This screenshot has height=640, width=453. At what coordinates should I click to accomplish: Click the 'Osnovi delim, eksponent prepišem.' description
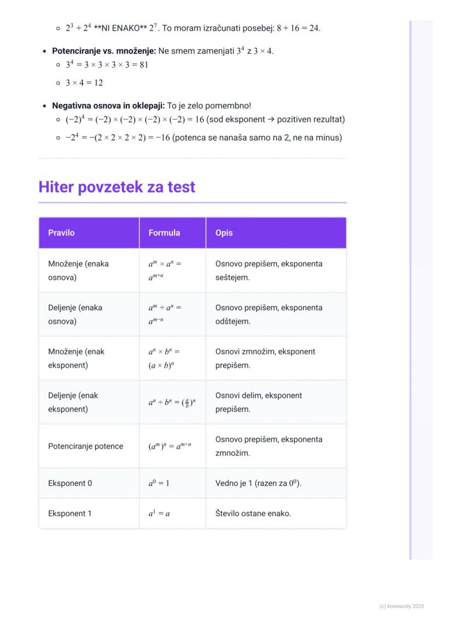258,402
